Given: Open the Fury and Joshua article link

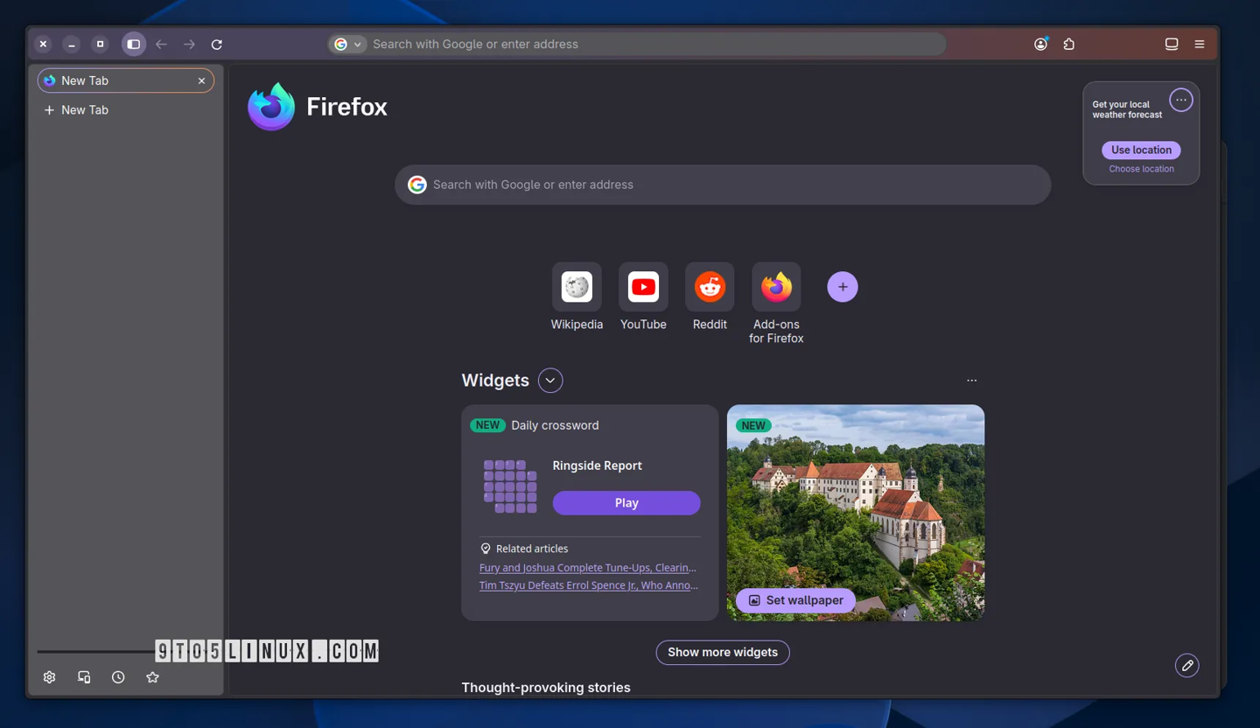Looking at the screenshot, I should pos(588,568).
